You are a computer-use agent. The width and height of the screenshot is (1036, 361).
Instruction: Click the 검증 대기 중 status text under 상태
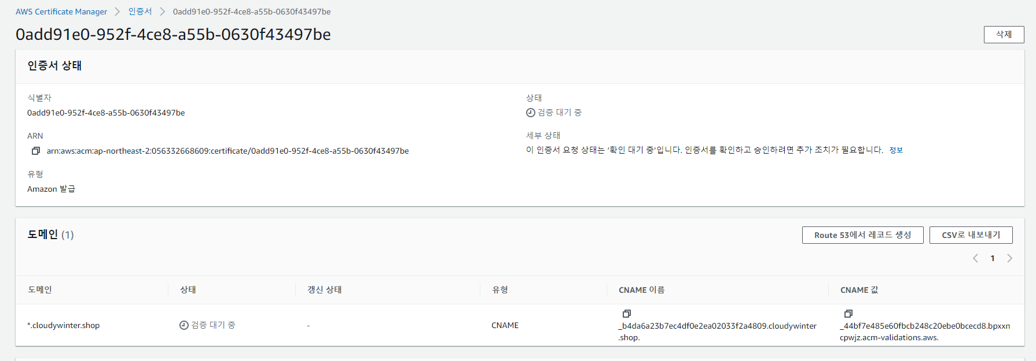click(560, 113)
